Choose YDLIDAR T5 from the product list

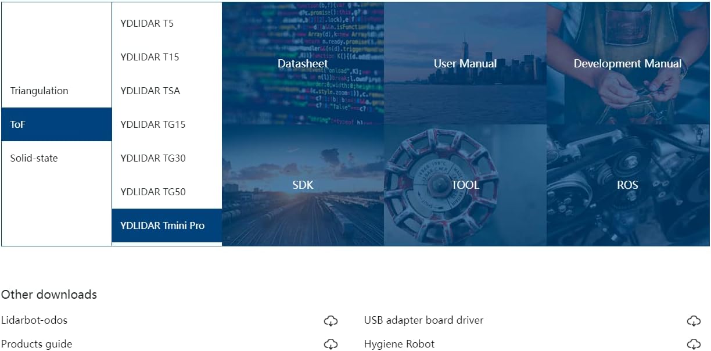point(147,24)
